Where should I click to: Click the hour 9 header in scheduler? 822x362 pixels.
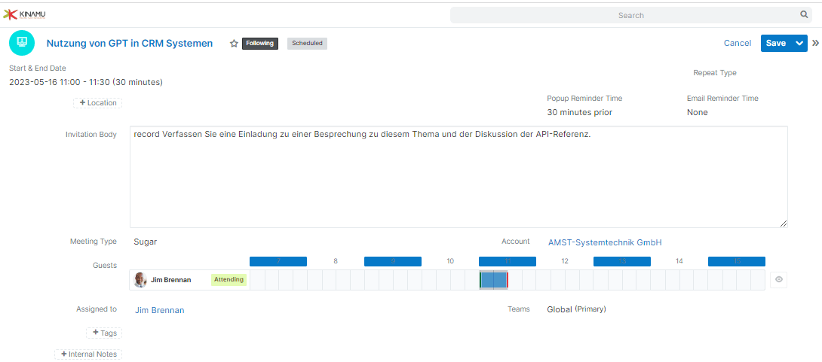[x=393, y=261]
